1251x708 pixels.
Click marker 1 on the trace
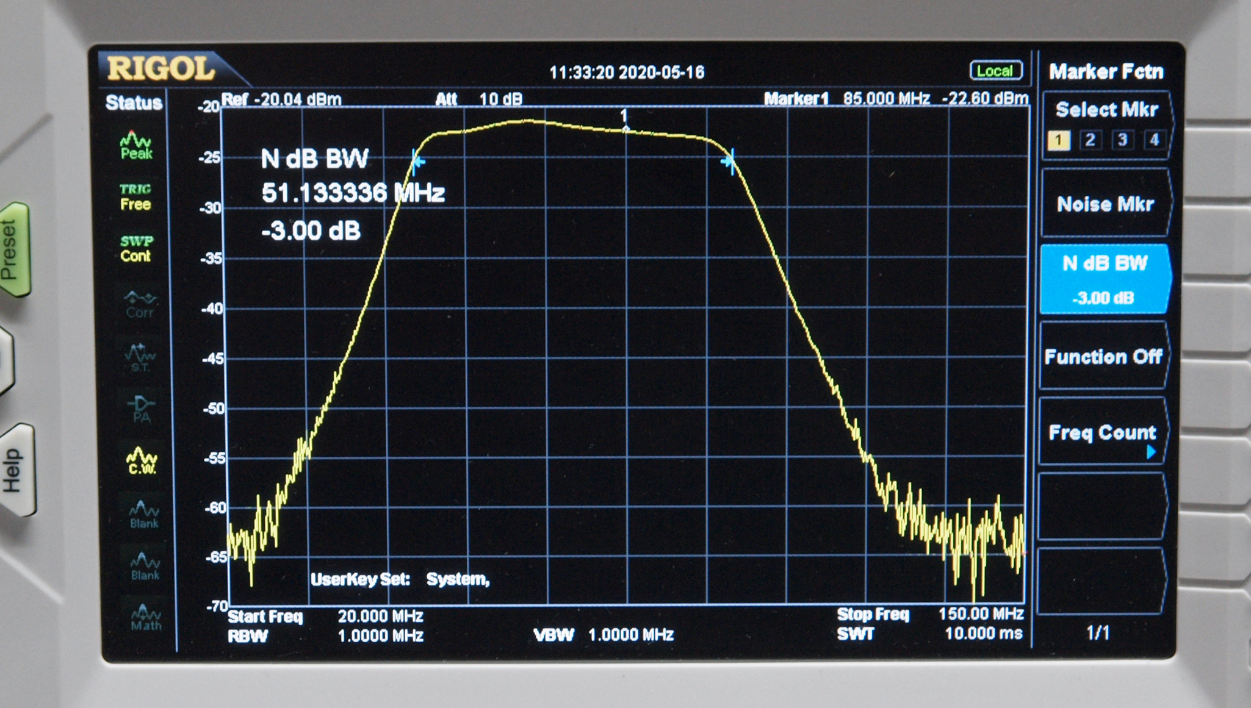[624, 127]
